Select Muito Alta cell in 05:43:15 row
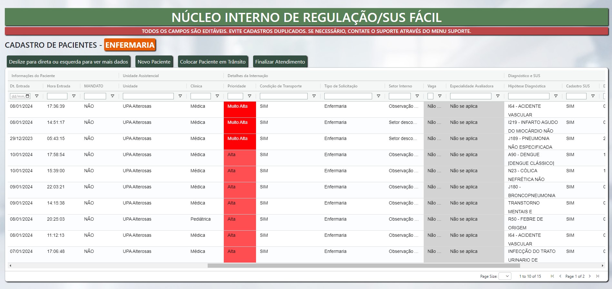The width and height of the screenshot is (612, 289). [x=240, y=142]
